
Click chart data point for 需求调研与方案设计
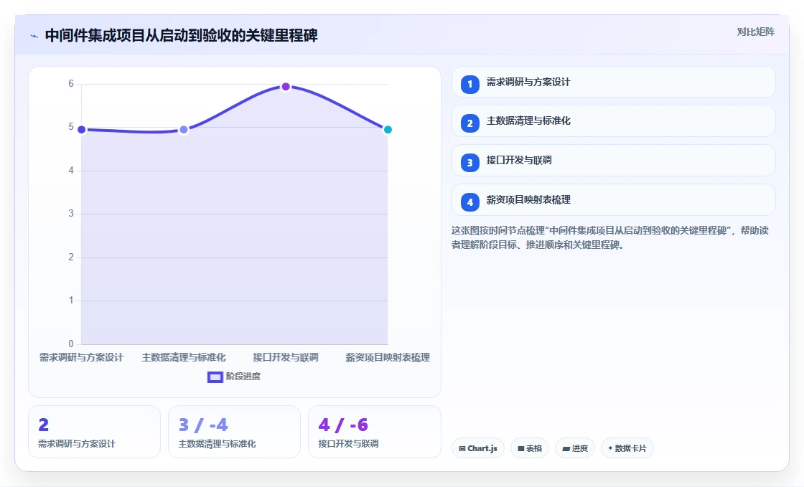(x=81, y=130)
